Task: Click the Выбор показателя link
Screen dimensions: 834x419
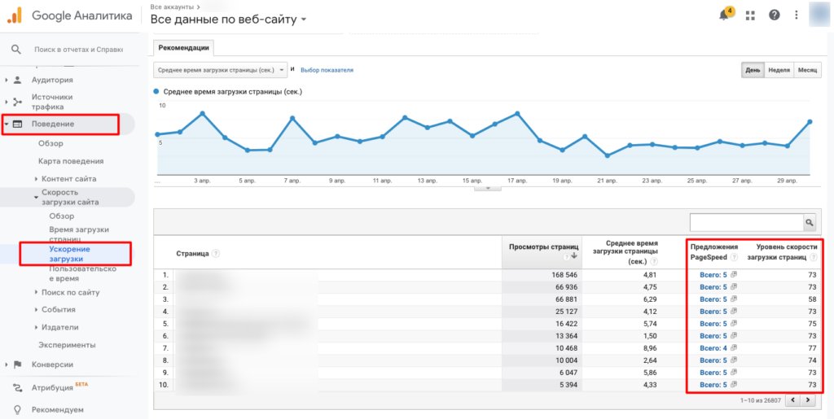Action: (327, 70)
